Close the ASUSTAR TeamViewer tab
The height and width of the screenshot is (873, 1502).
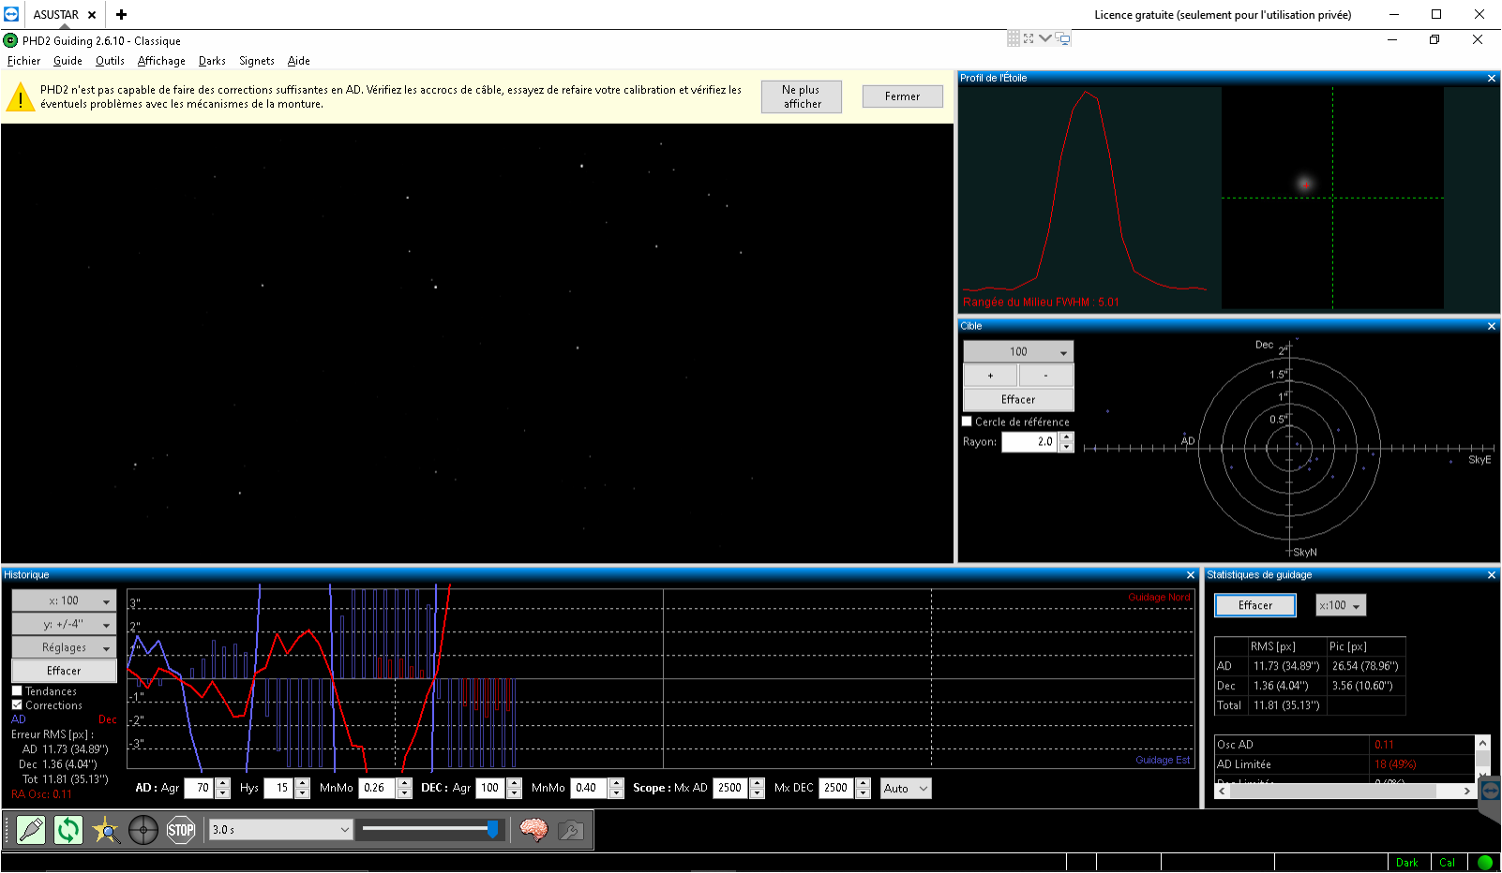(x=92, y=15)
